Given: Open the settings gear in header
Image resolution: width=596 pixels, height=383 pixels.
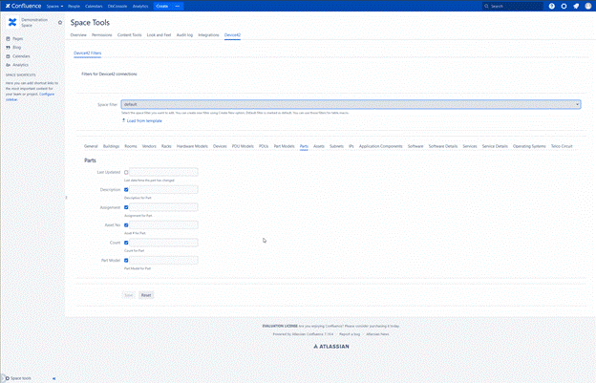Looking at the screenshot, I should (563, 6).
